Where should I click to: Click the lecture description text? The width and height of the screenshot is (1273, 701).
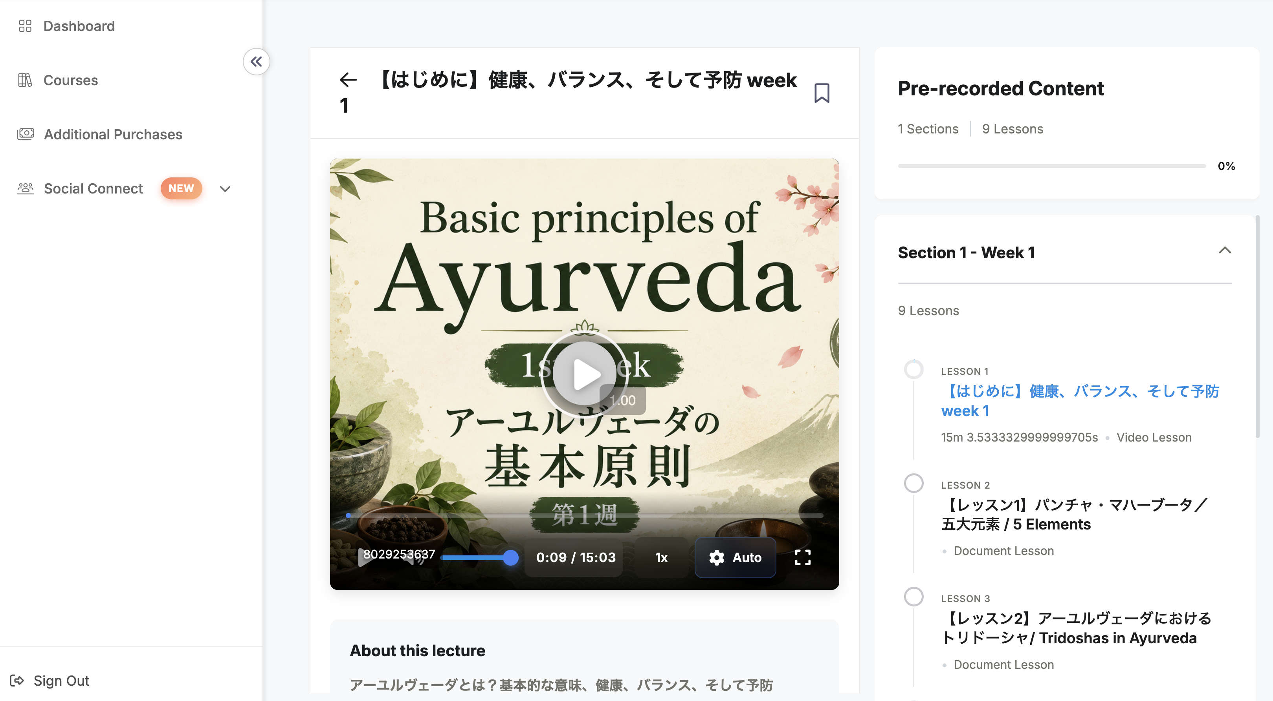[x=561, y=685]
